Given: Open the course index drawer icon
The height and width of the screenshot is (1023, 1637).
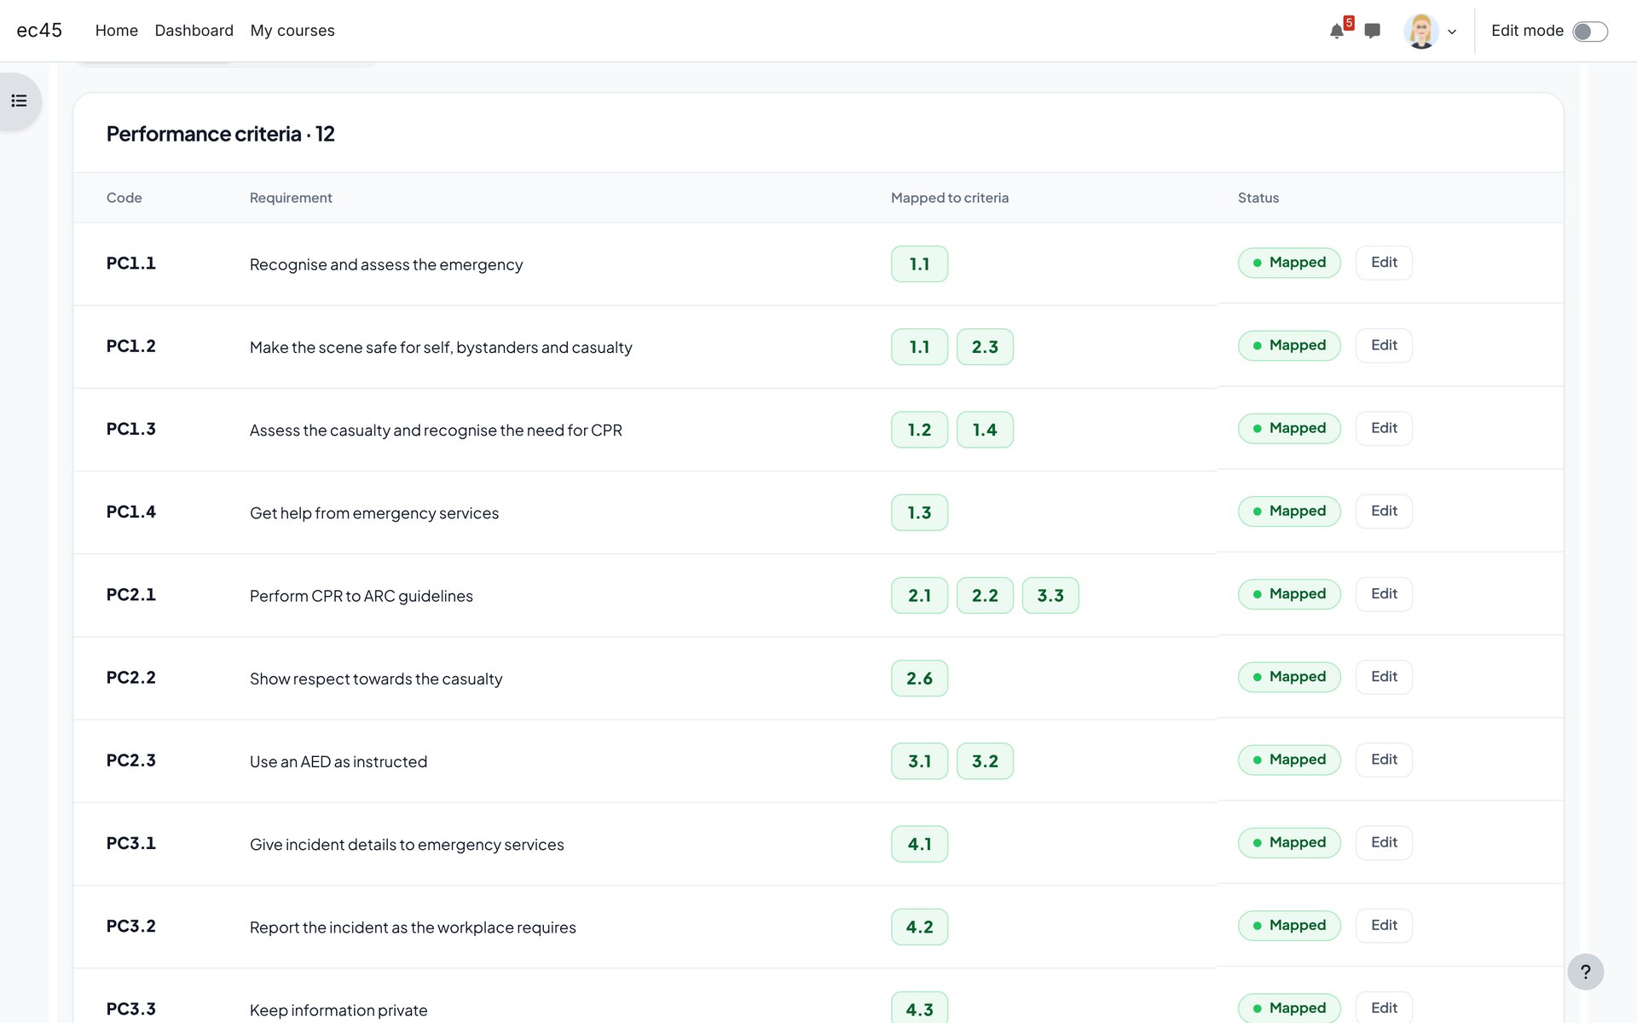Looking at the screenshot, I should click(20, 101).
